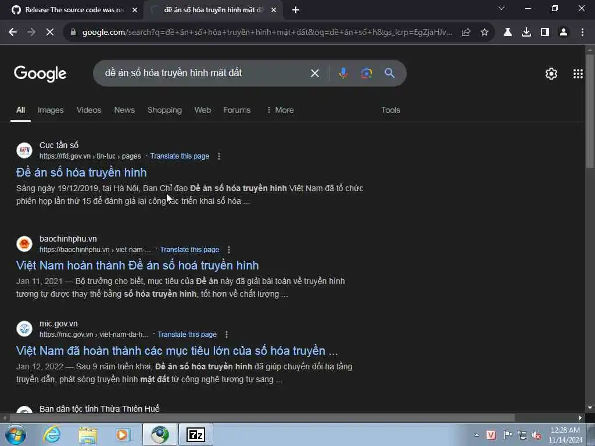Open Việt Nam đã hoàn thành các mục tiêu result
The width and height of the screenshot is (595, 446).
point(177,351)
